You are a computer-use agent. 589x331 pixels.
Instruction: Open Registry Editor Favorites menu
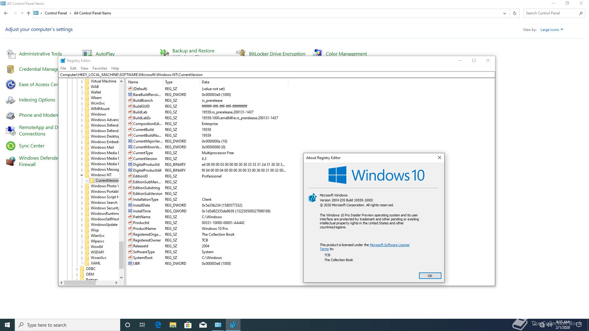[100, 68]
